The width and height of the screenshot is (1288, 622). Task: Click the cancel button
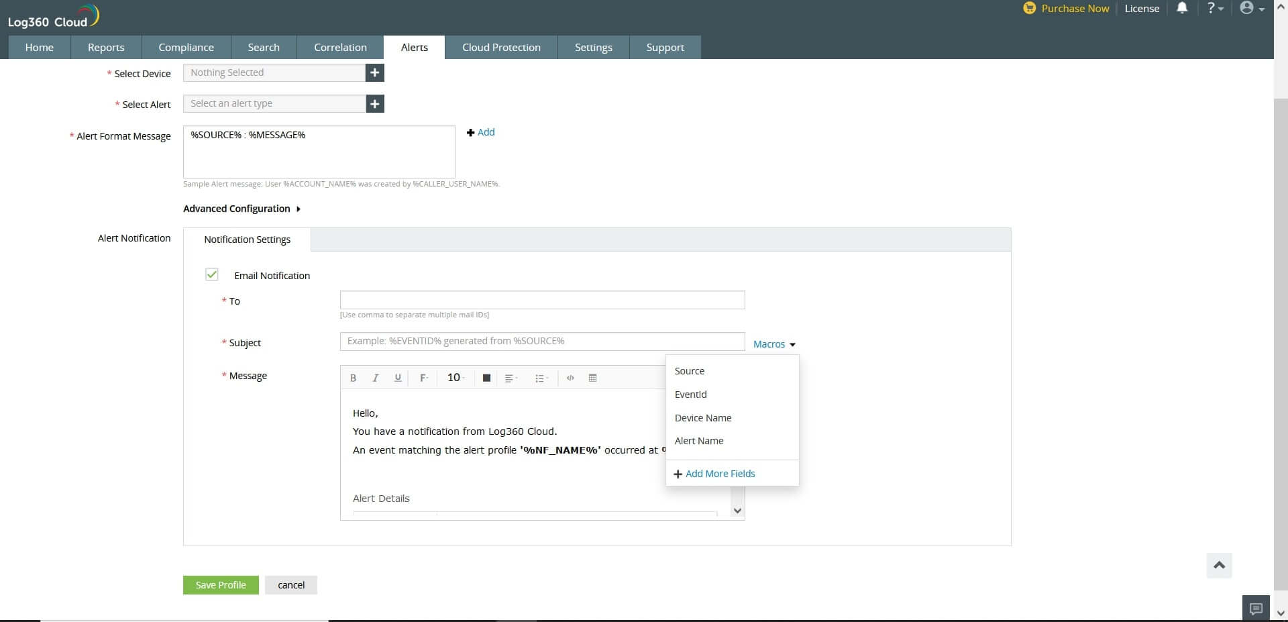point(291,585)
